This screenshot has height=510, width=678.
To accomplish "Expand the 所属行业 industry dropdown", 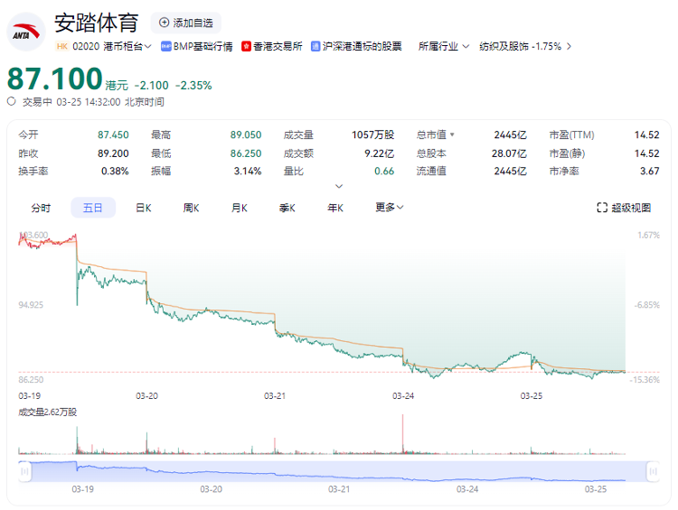I will tap(444, 46).
